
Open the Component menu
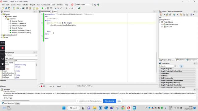tap(45, 5)
